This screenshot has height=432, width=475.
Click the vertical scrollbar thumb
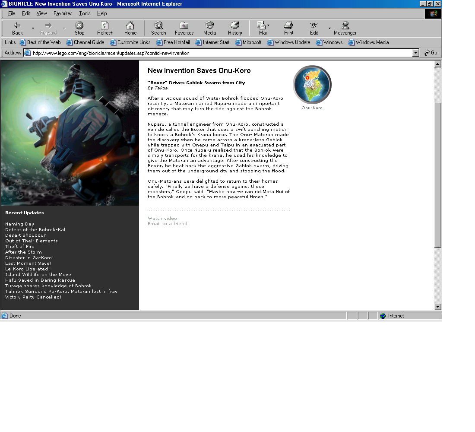tap(437, 175)
